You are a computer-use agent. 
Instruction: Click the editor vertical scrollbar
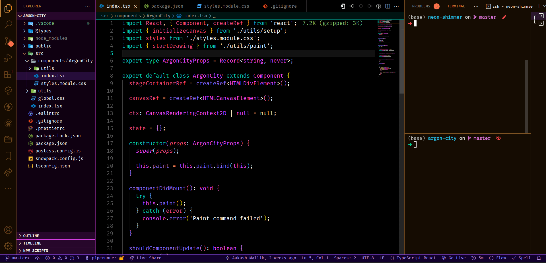(x=402, y=57)
